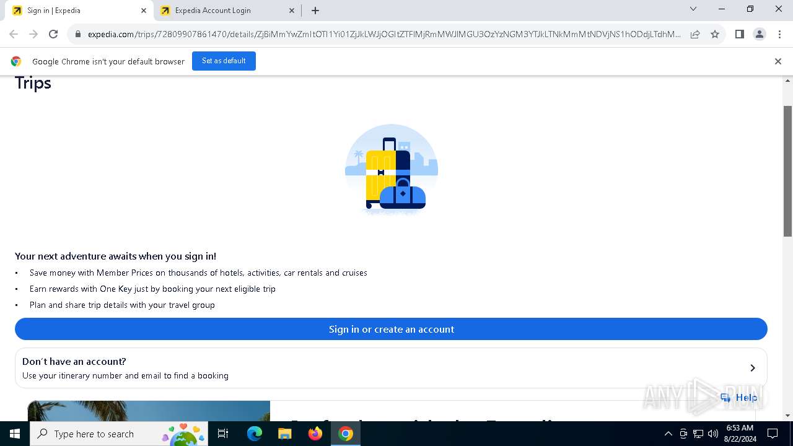The image size is (793, 446).
Task: Launch Microsoft Edge from taskbar
Action: pos(255,434)
